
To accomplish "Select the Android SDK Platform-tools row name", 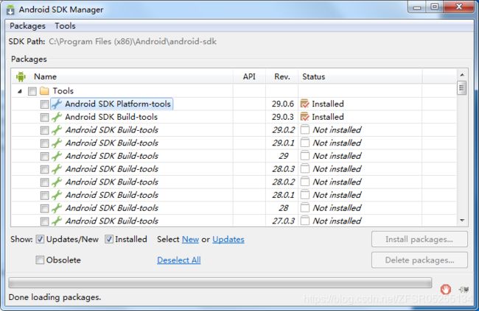I will click(118, 104).
